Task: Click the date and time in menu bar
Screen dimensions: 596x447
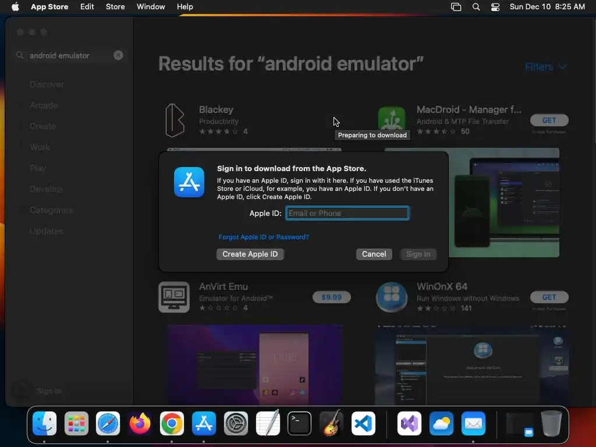Action: point(547,6)
